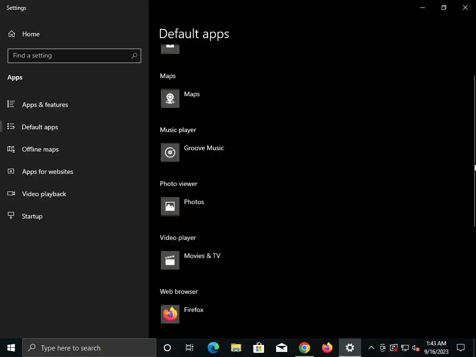Screen dimensions: 476x357
Task: Click the Apps & features list icon
Action: tap(11, 104)
